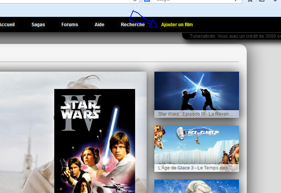Screen dimensions: 281x193
Task: Open the Recherche search page
Action: coord(132,25)
